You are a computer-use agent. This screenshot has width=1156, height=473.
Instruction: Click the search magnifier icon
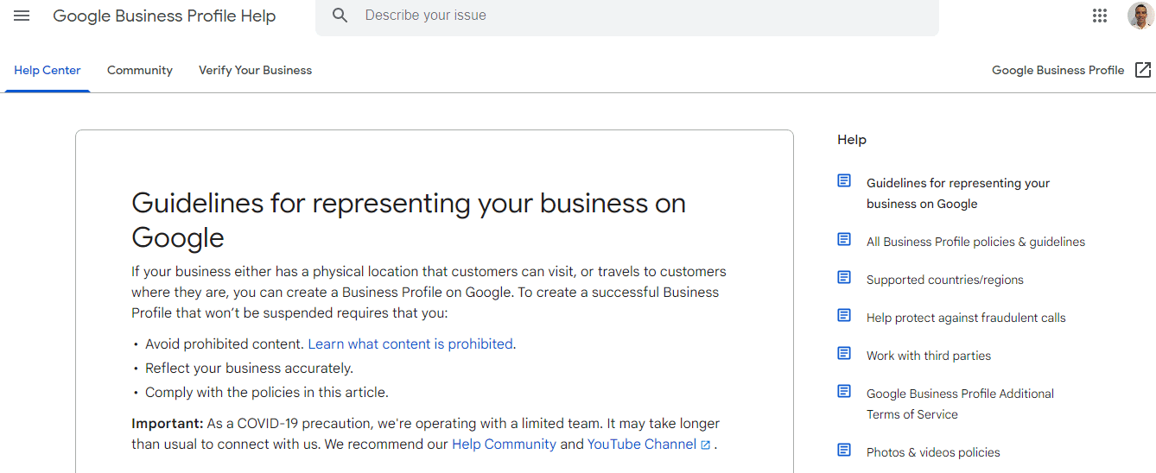340,16
